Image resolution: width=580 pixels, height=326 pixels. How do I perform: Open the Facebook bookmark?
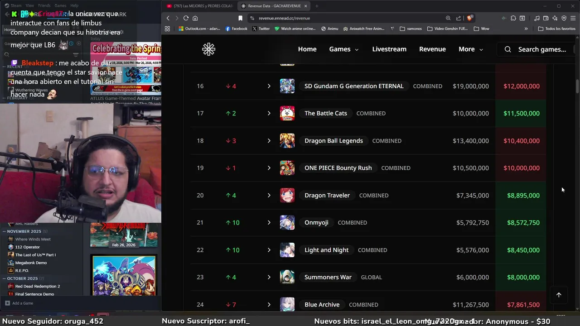(x=237, y=29)
